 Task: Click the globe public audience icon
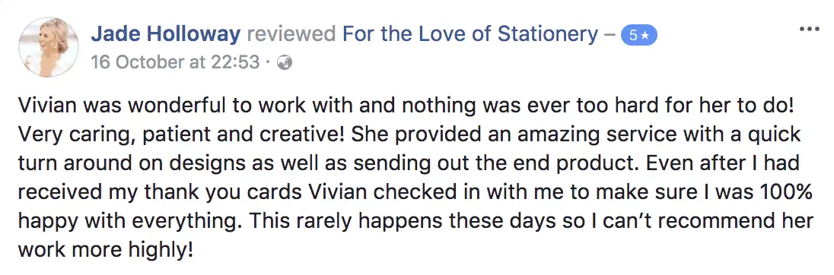[x=285, y=63]
